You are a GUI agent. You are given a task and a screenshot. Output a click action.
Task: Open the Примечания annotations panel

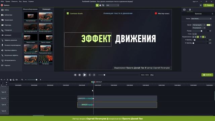[11, 20]
